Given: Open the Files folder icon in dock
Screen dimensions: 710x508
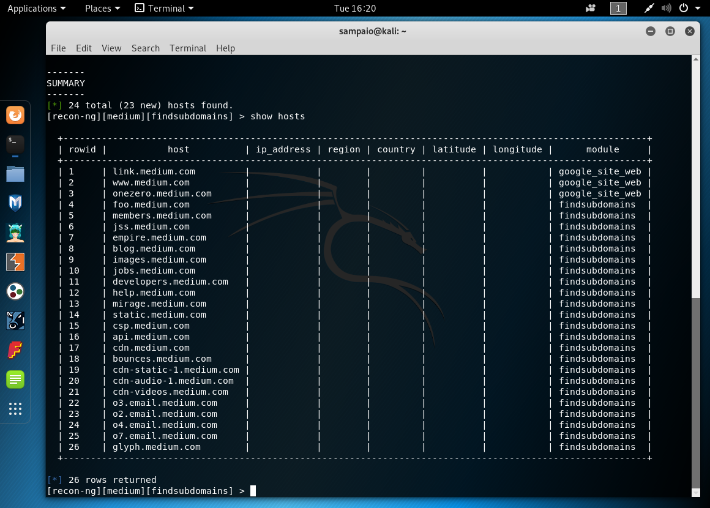Looking at the screenshot, I should [x=15, y=174].
